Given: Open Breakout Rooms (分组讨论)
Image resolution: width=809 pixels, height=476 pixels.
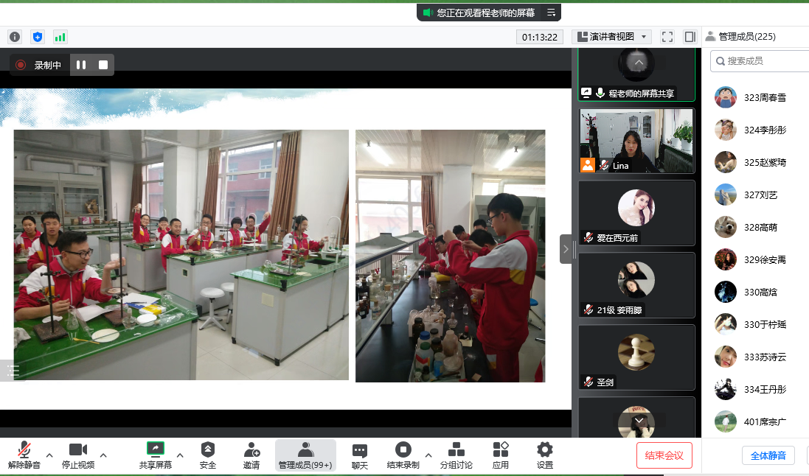Looking at the screenshot, I should click(x=456, y=455).
